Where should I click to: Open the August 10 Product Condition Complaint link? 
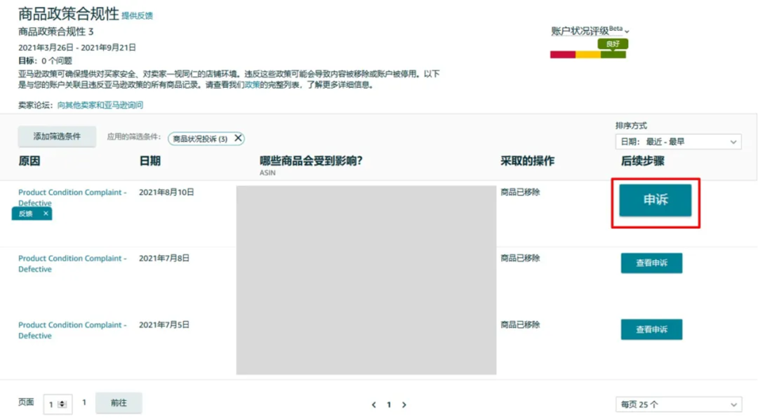(72, 192)
